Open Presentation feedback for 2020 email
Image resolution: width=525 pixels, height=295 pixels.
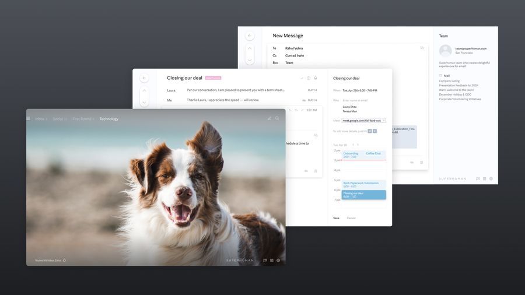click(459, 86)
